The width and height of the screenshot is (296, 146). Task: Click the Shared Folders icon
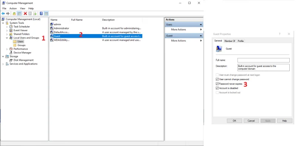tap(11, 34)
